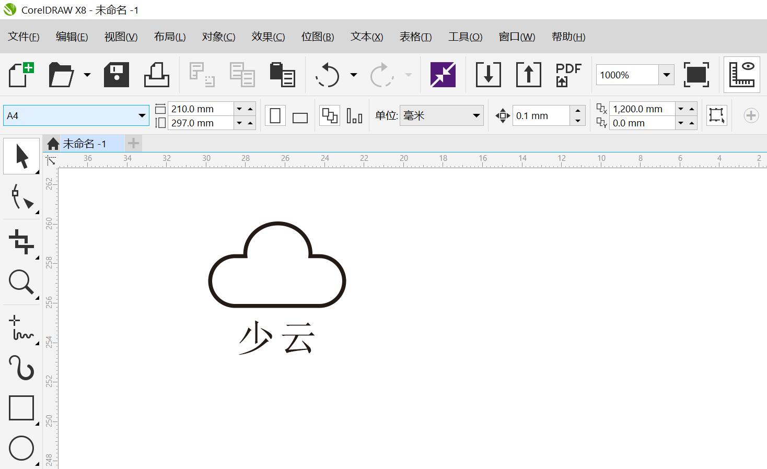Click the full-screen preview button

pyautogui.click(x=696, y=75)
